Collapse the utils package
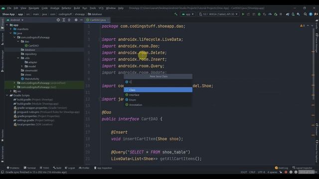 18,58
